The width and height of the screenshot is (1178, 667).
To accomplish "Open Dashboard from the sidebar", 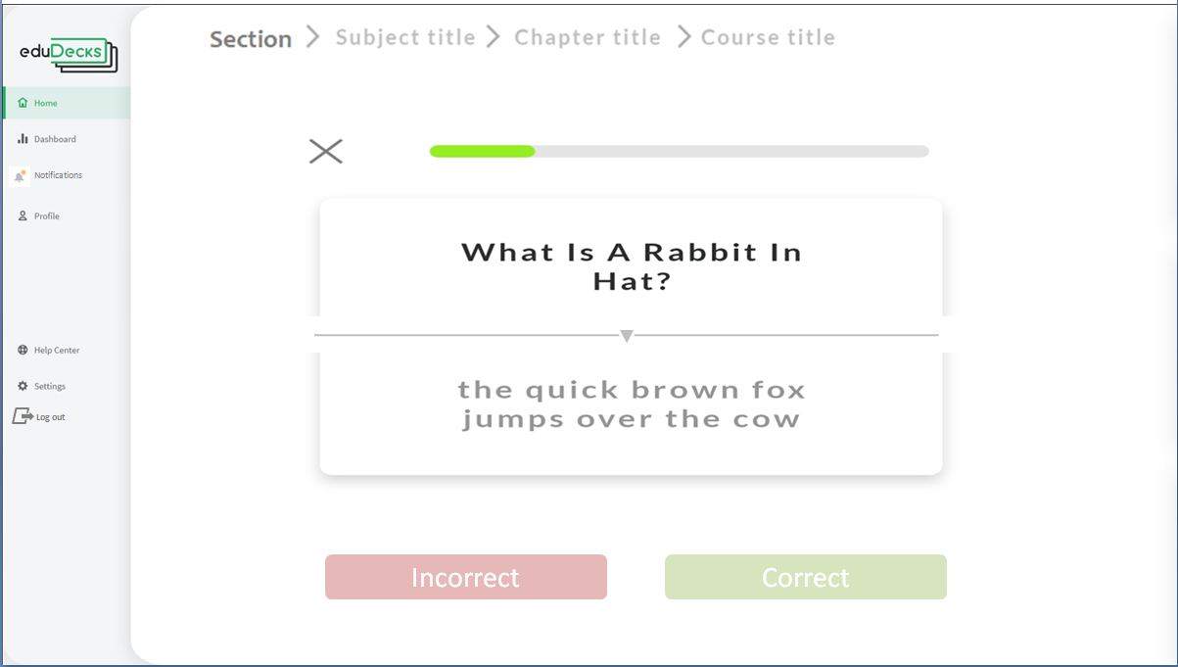I will point(55,139).
